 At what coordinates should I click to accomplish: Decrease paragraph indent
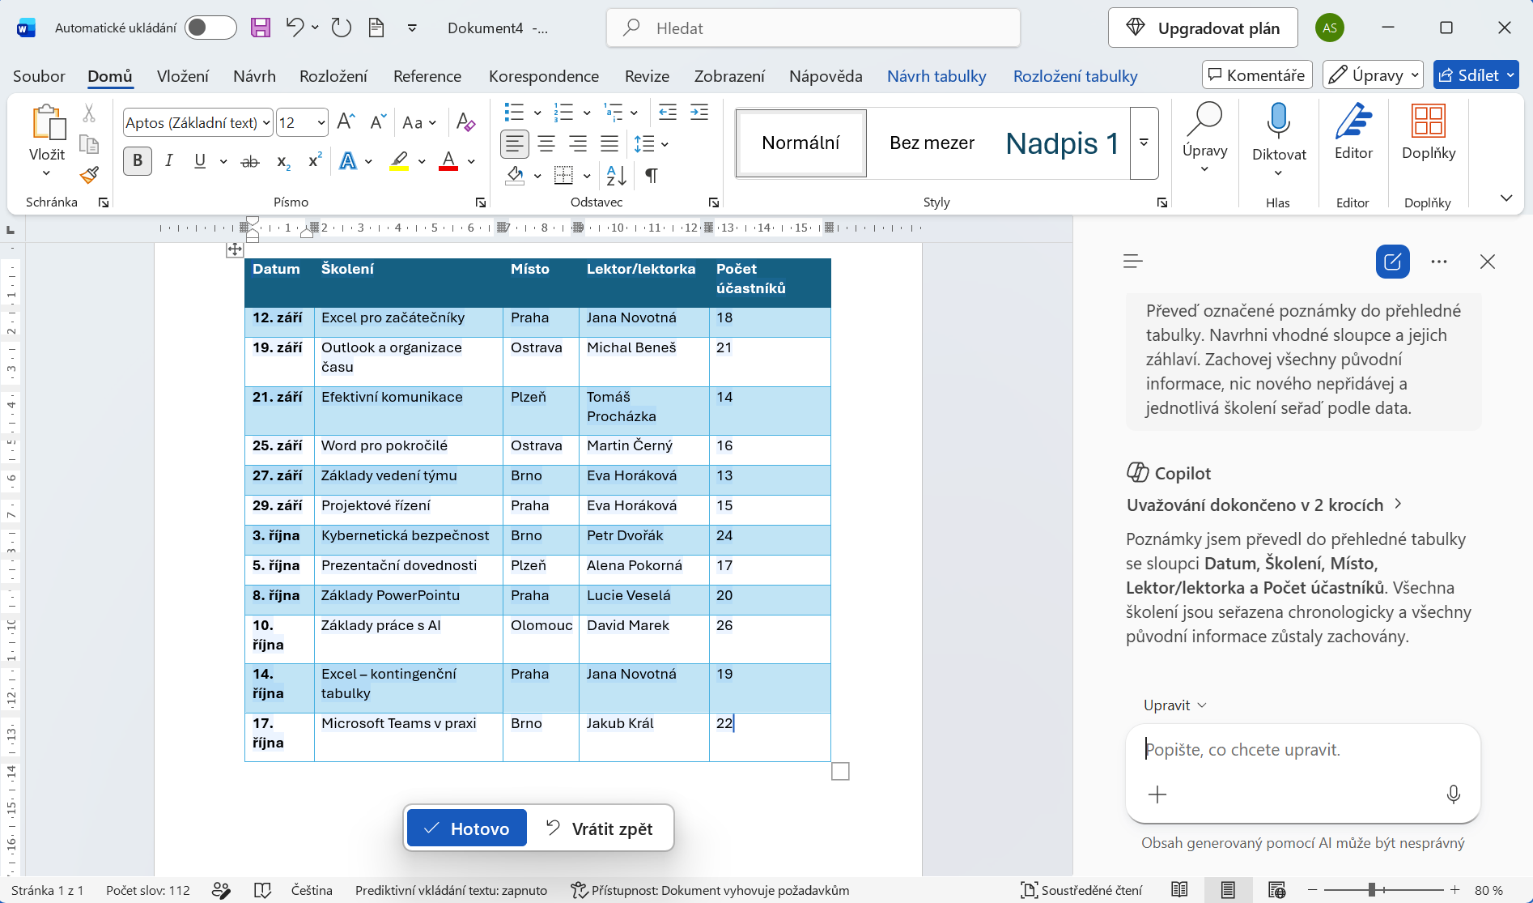click(x=667, y=113)
